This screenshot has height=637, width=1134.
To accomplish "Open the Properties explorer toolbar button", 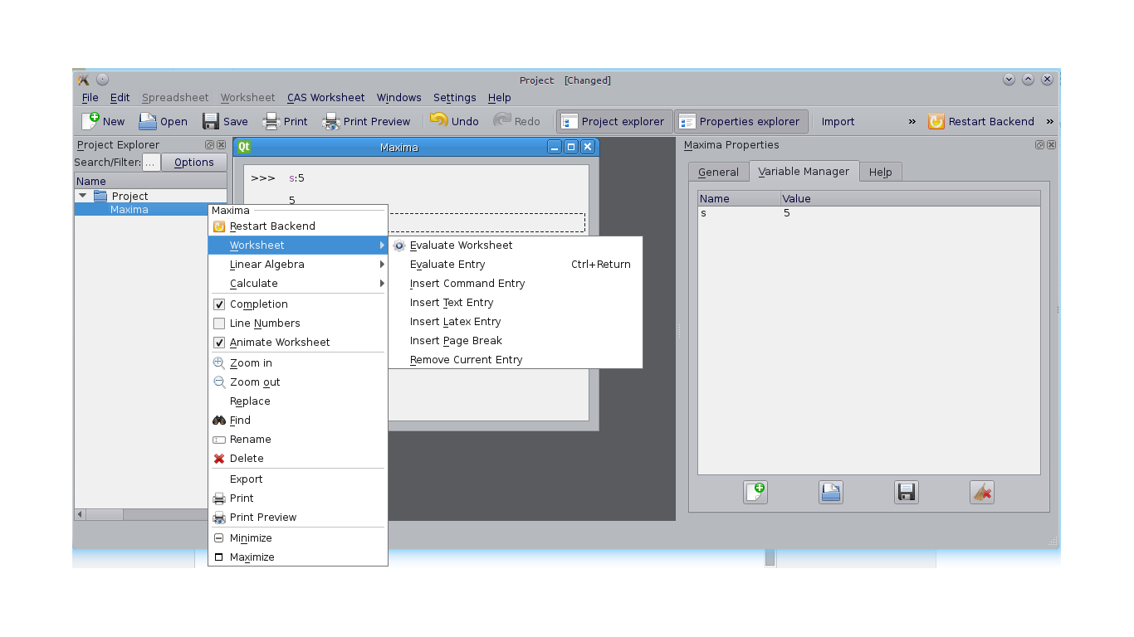I will [741, 121].
